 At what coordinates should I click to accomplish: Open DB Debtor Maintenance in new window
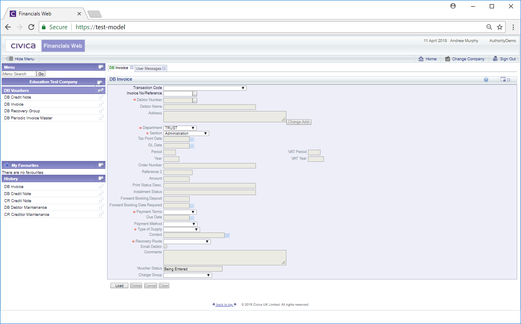point(101,208)
